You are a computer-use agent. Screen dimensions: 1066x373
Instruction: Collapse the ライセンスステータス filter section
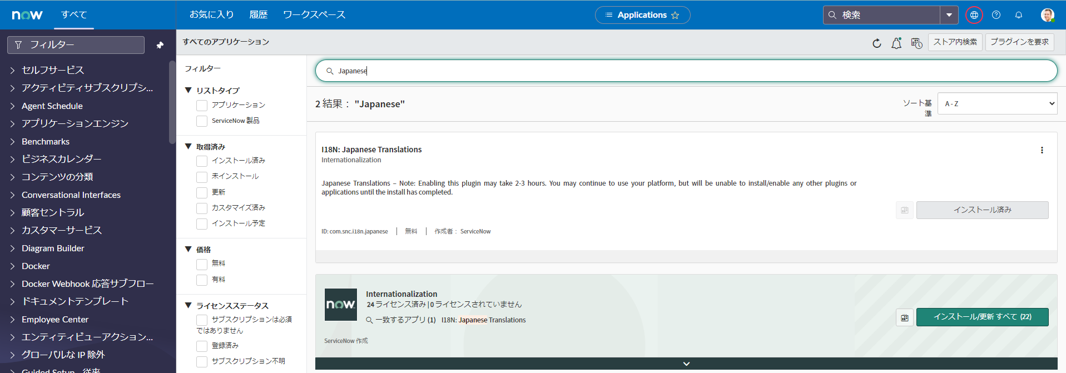click(189, 305)
